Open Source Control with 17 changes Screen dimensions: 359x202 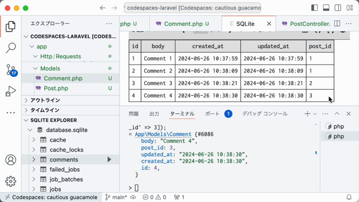pyautogui.click(x=11, y=70)
